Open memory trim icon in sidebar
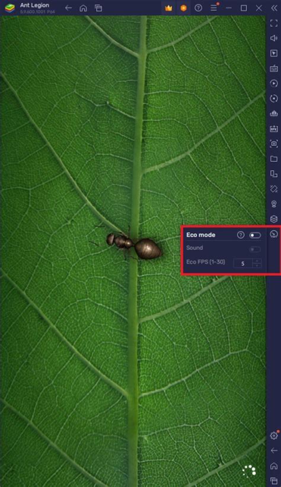This screenshot has height=487, width=281. coord(274,114)
